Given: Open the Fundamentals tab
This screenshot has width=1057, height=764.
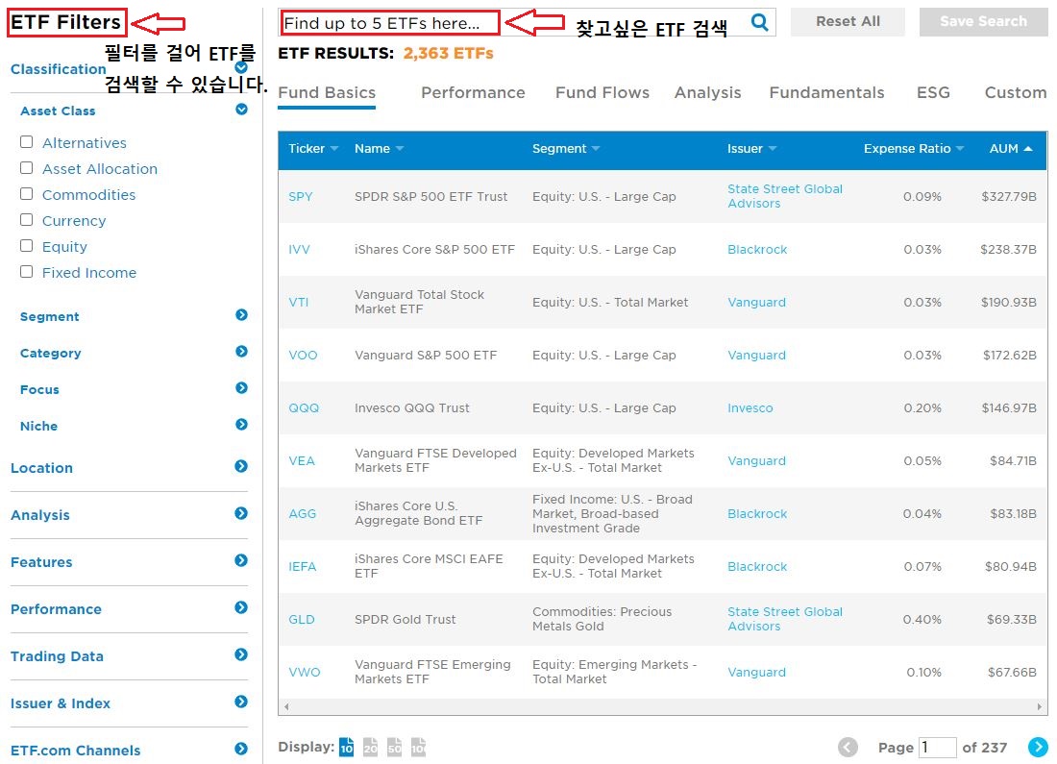Looking at the screenshot, I should 826,92.
